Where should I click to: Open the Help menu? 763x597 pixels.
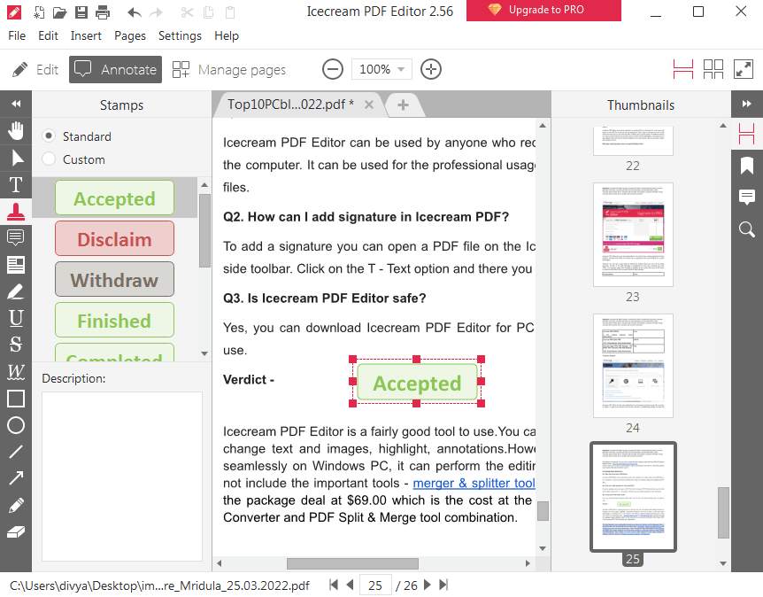click(227, 36)
